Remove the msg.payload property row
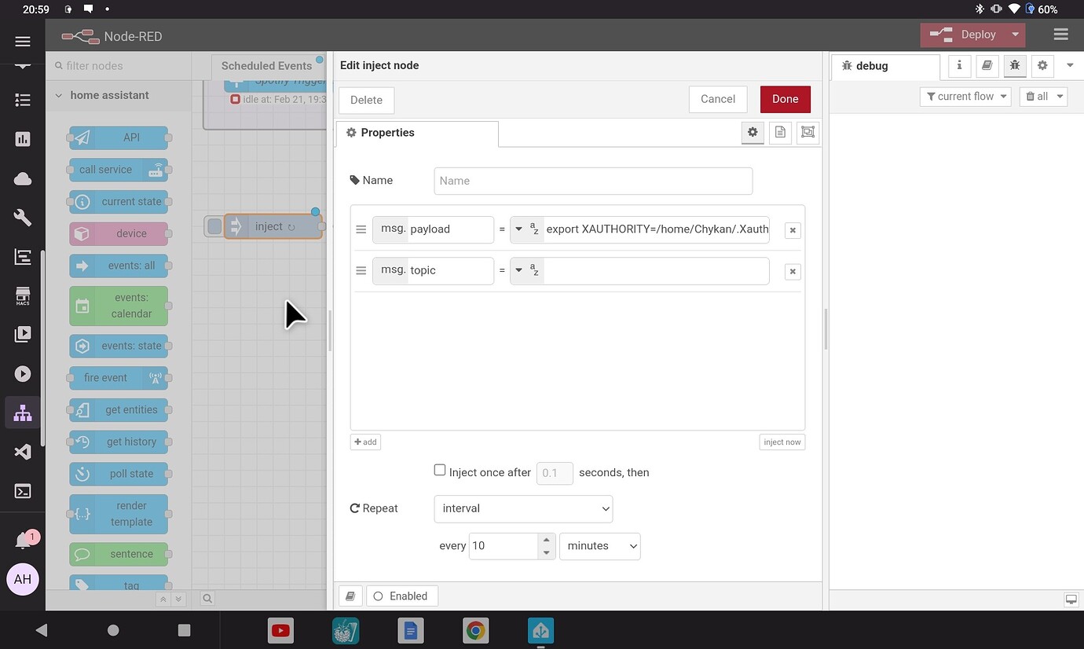The width and height of the screenshot is (1084, 649). click(793, 230)
